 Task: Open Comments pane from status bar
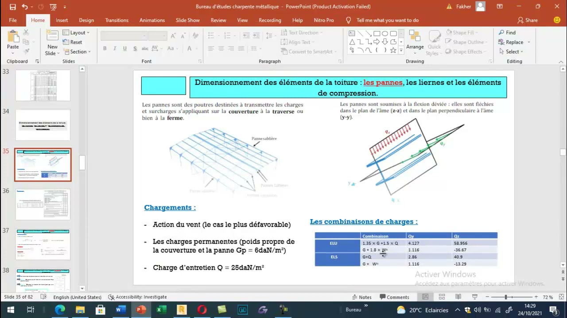tap(394, 297)
